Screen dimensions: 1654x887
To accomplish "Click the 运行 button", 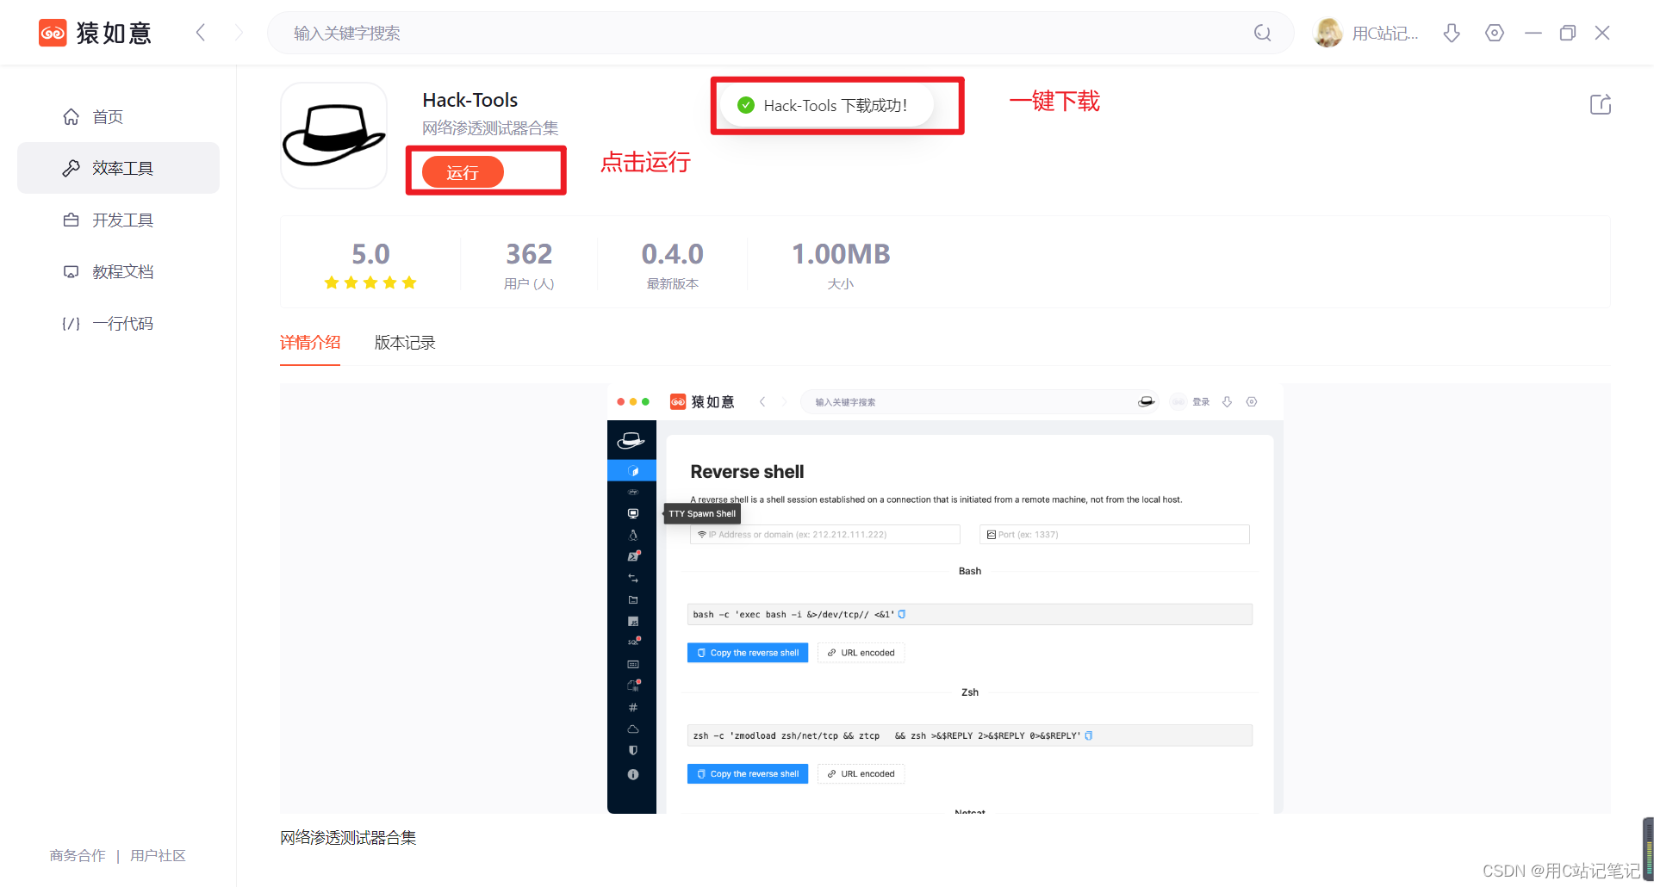I will (x=463, y=172).
